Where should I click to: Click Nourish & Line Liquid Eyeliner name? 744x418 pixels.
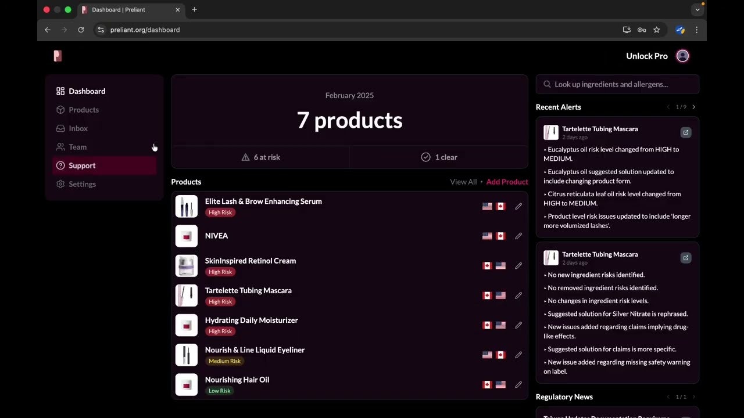tap(255, 350)
